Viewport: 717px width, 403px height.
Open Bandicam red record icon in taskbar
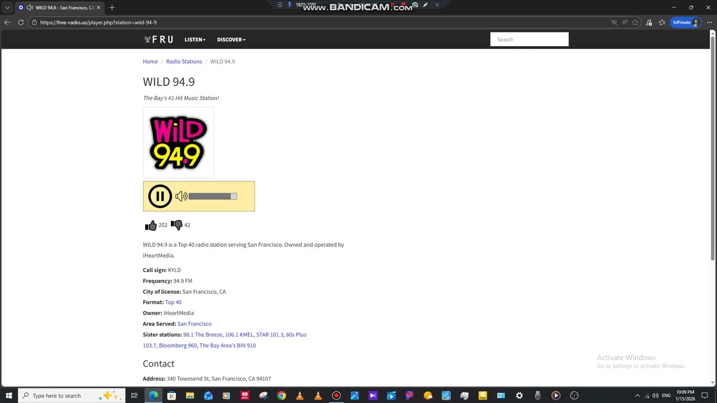tap(336, 396)
